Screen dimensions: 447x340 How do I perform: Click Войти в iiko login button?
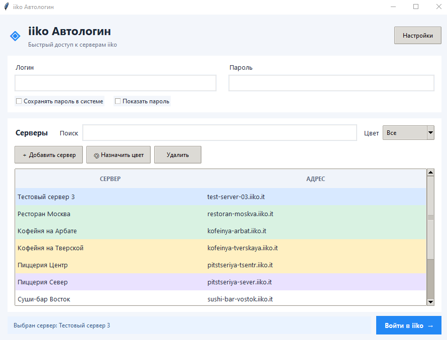408,325
